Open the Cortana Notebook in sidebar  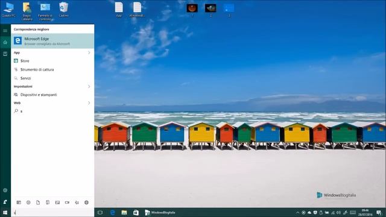coord(5,54)
